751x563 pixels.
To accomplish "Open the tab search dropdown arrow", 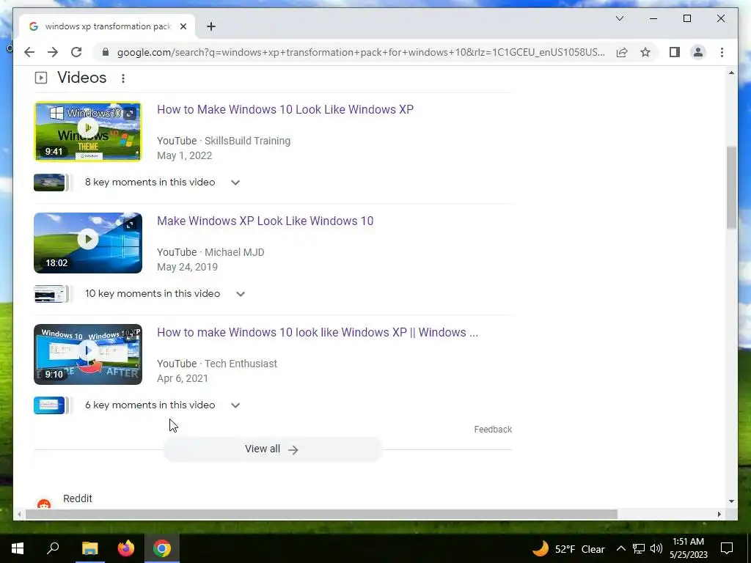I will (x=619, y=18).
